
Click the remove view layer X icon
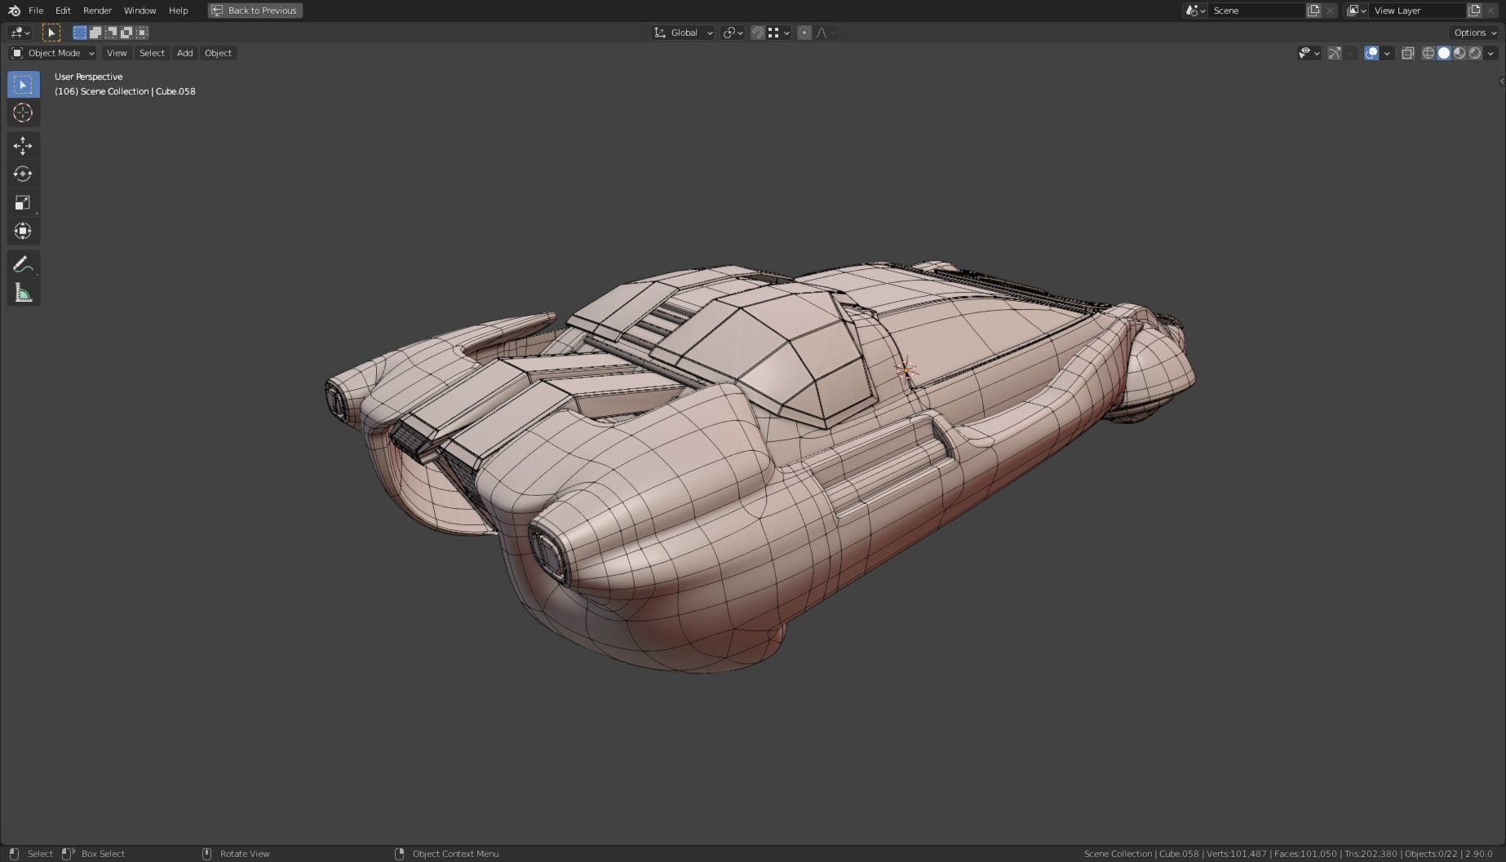(x=1491, y=11)
